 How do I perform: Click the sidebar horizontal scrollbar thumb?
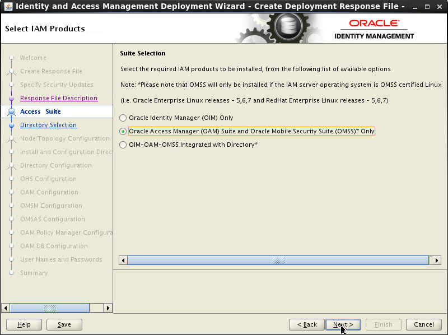[x=50, y=308]
